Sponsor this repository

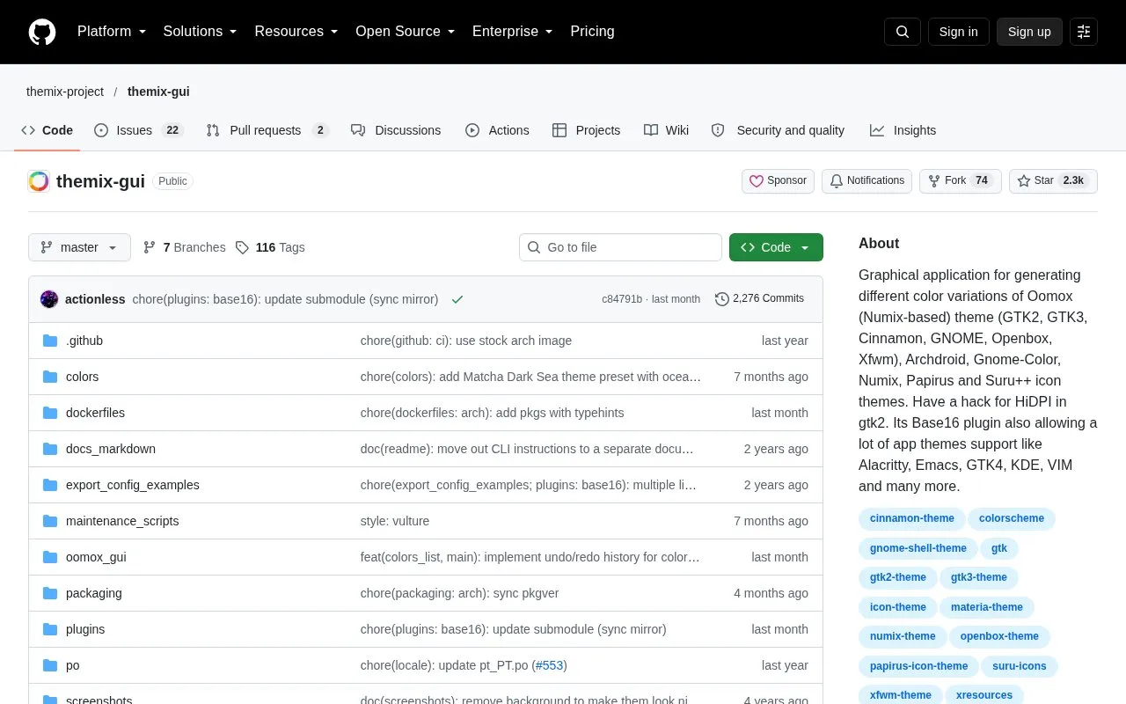point(778,181)
